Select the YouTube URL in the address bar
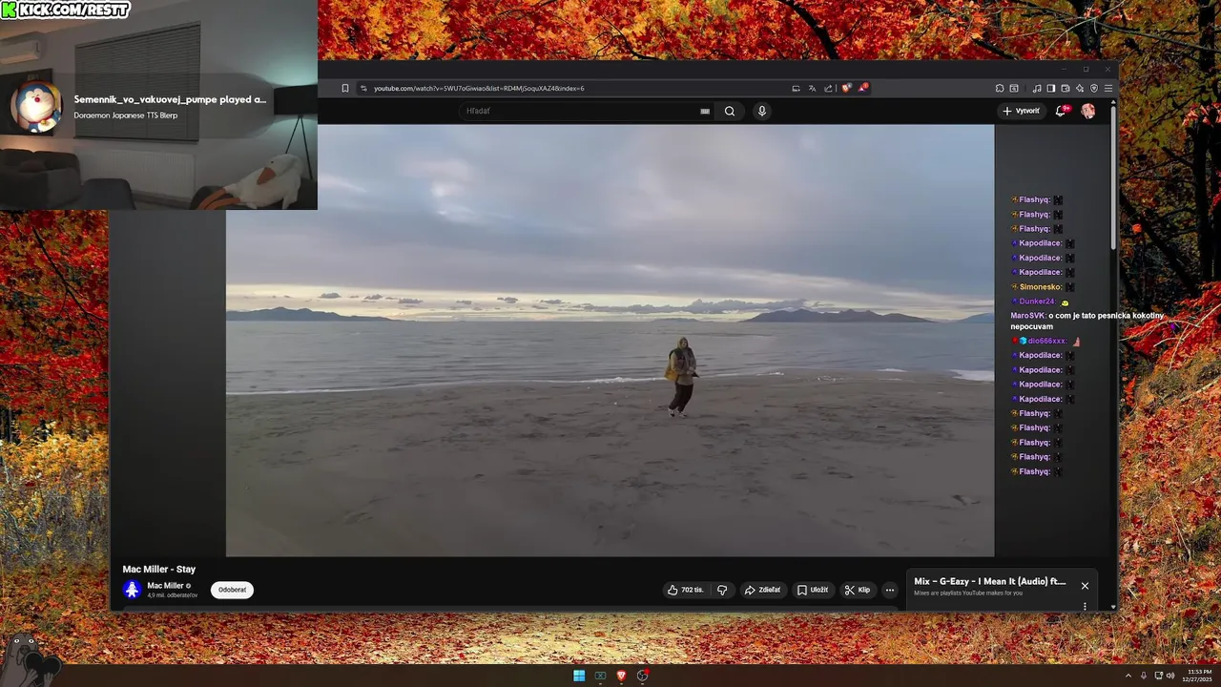Viewport: 1221px width, 687px height. (479, 88)
